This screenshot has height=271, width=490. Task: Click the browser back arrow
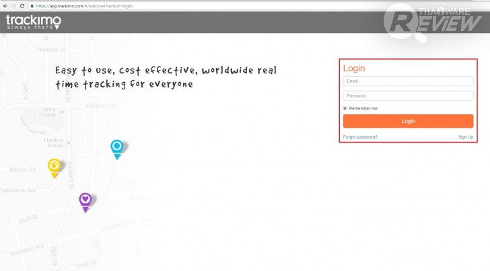(5, 6)
